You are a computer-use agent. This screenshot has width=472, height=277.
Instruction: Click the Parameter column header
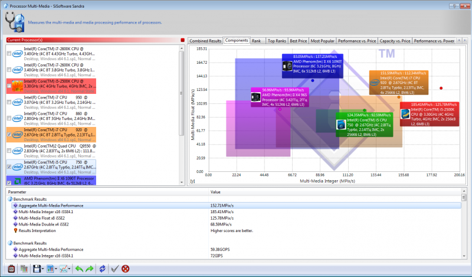(x=107, y=192)
